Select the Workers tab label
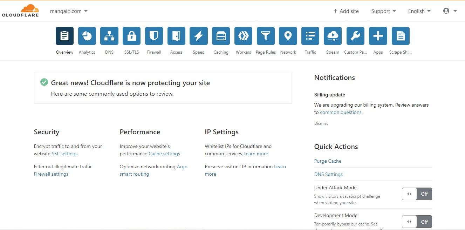 coord(243,52)
